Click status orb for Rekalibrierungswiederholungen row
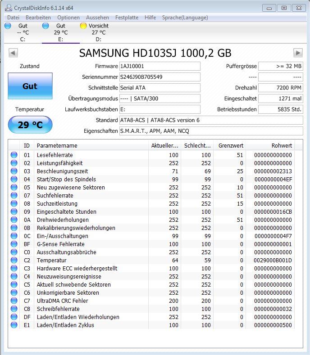This screenshot has width=310, height=355. (14, 228)
